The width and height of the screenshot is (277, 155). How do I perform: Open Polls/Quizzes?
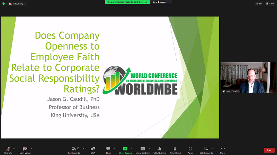point(159,150)
